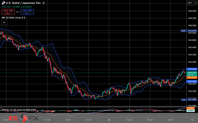The height and width of the screenshot is (123, 198).
Task: Click the USD/JPY flag symbol icon
Action: [x=3, y=3]
